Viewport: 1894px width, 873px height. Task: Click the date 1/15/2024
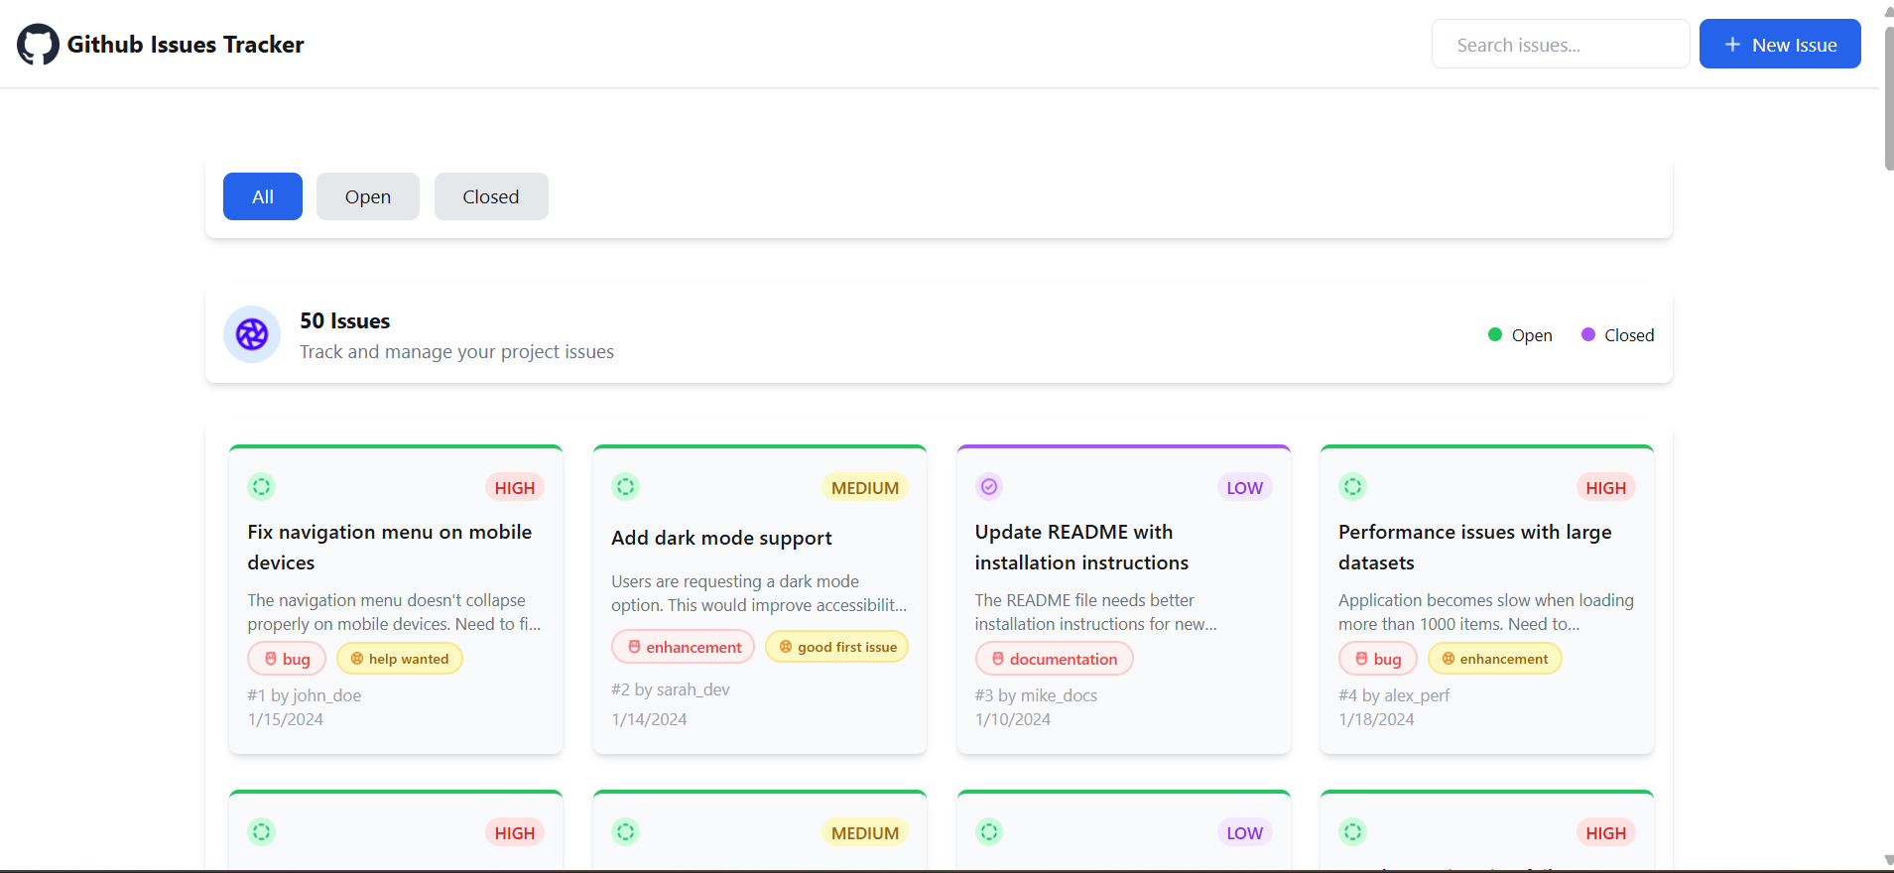[x=286, y=719]
